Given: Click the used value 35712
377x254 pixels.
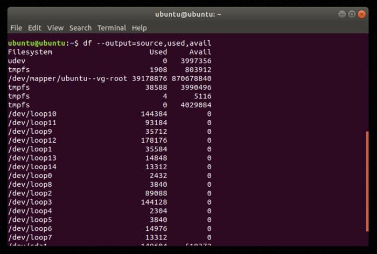Looking at the screenshot, I should [x=156, y=132].
